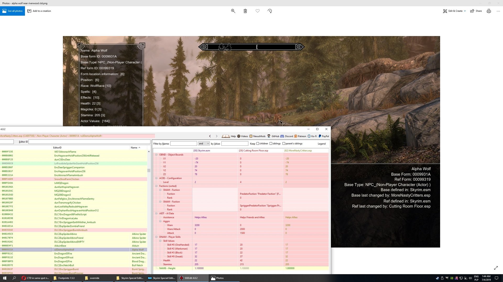Click the by Value input field
Viewport: 503px width, 282px height.
pos(235,144)
